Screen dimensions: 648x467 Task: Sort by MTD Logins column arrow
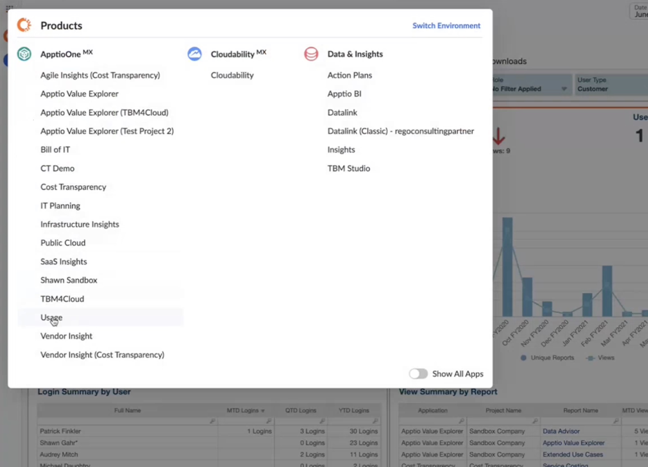click(263, 411)
